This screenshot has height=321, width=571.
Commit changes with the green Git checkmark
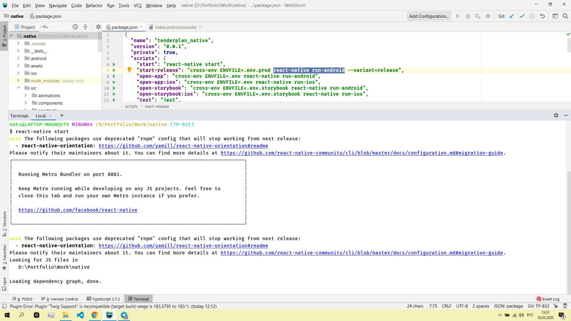coord(522,16)
